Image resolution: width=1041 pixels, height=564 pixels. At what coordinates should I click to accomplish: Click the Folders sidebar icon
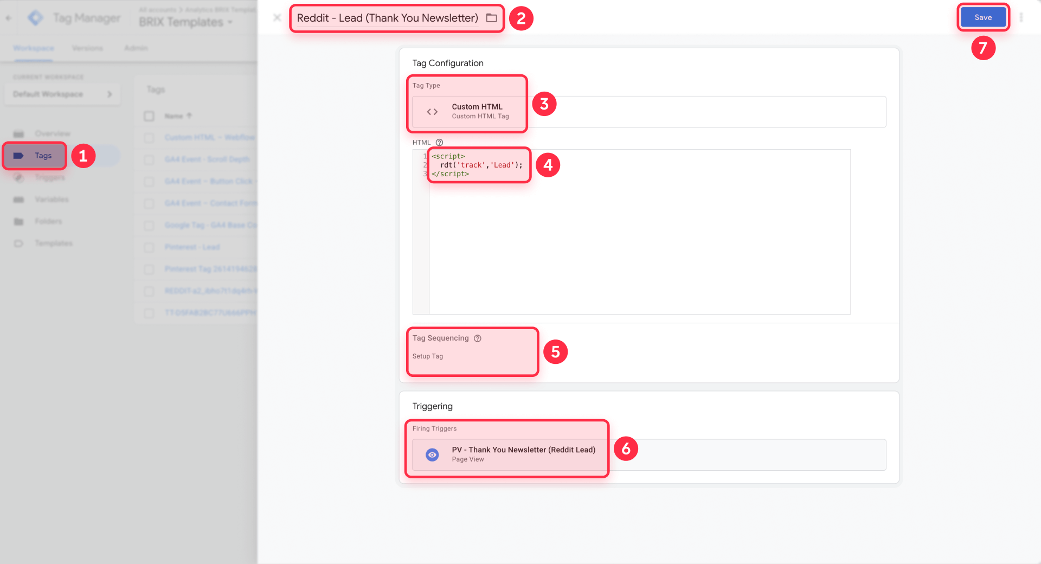point(18,221)
